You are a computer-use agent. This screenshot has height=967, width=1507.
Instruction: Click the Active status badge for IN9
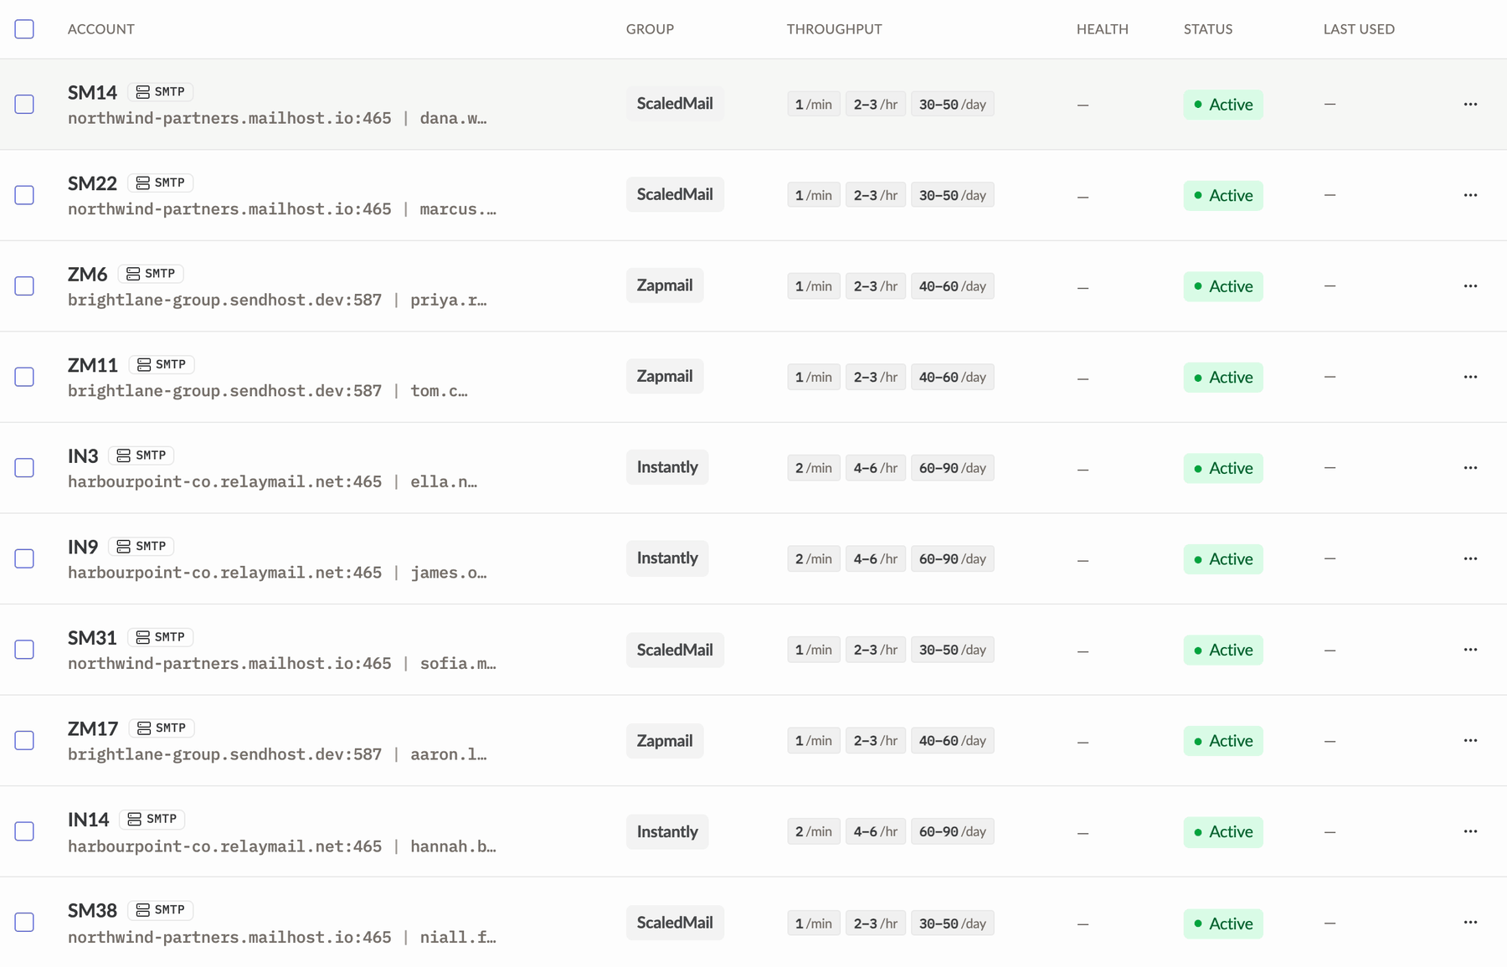click(x=1223, y=558)
